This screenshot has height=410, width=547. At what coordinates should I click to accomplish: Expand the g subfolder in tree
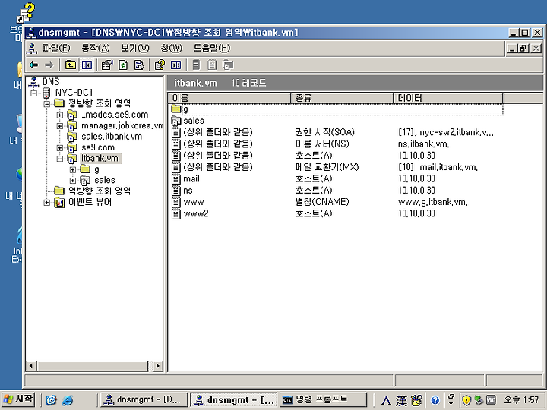[73, 170]
